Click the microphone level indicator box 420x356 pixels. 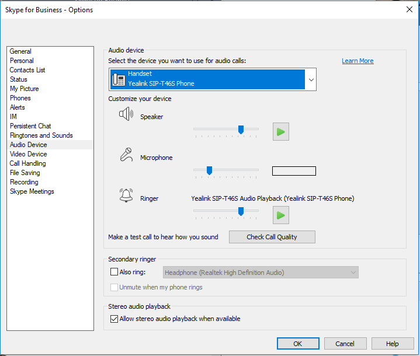294,171
